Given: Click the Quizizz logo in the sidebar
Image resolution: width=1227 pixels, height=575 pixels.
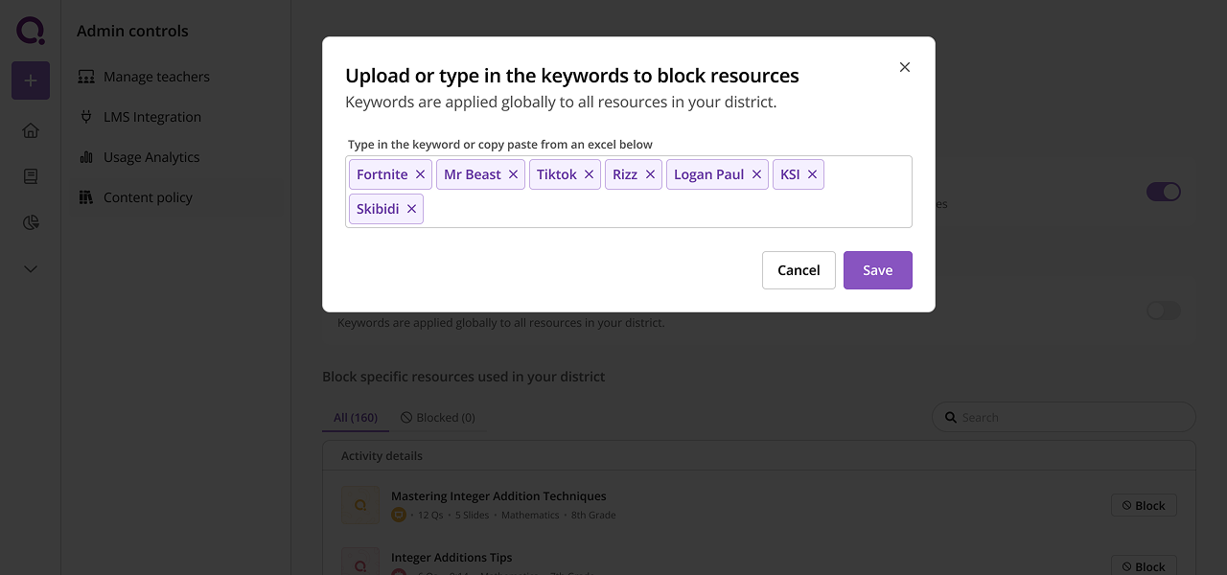Looking at the screenshot, I should 30,30.
